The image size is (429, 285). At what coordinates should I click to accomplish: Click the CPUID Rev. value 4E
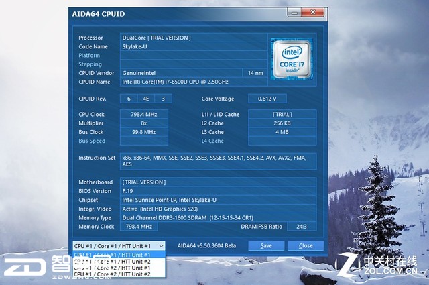146,99
